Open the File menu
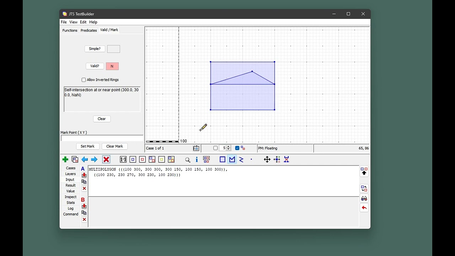This screenshot has width=455, height=256. [64, 22]
